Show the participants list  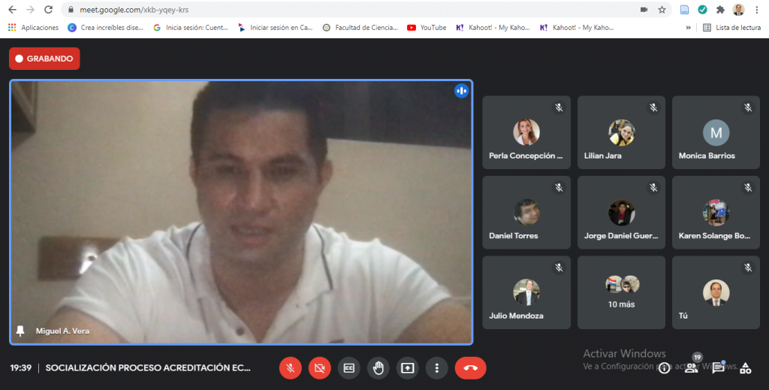pos(691,367)
